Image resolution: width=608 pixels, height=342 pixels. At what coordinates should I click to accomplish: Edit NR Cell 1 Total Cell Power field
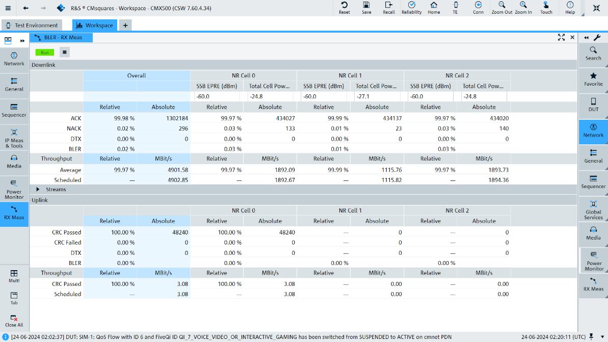[377, 96]
